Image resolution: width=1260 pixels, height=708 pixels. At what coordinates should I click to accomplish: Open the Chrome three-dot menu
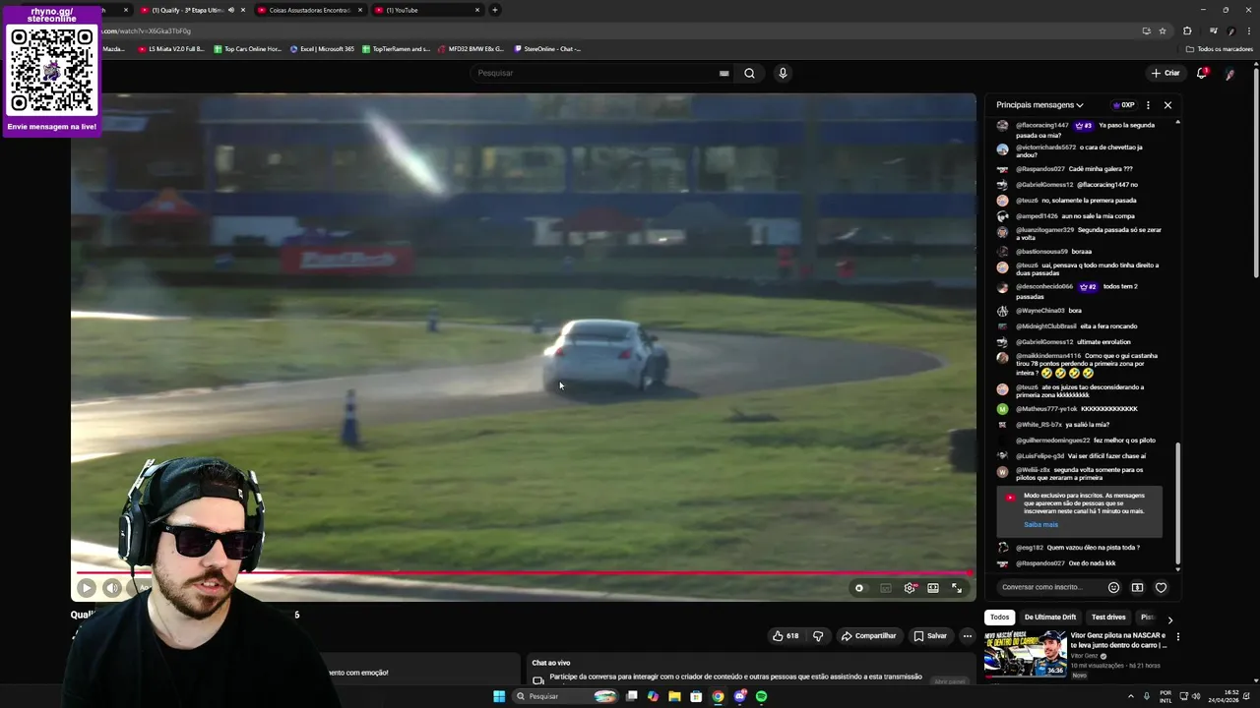point(1250,30)
